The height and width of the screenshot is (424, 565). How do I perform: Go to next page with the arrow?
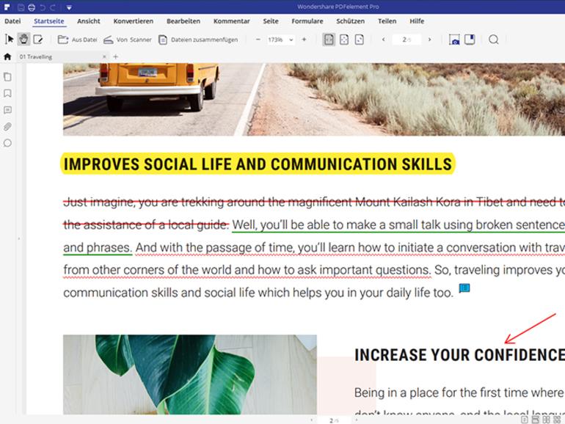tap(429, 40)
